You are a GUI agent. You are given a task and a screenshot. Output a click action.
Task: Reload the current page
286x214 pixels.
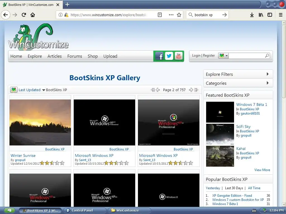click(24, 15)
